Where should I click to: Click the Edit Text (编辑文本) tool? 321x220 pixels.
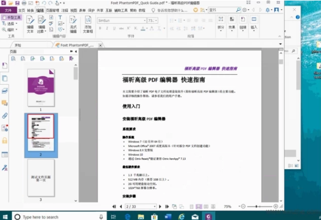coord(30,24)
